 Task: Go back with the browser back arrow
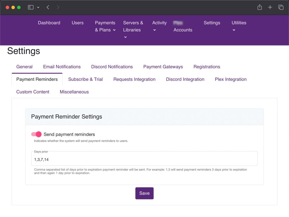[48, 7]
